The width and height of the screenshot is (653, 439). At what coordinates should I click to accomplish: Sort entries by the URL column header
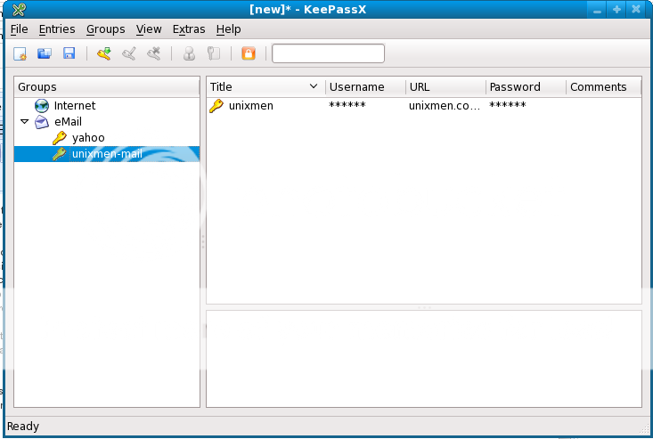pyautogui.click(x=446, y=87)
